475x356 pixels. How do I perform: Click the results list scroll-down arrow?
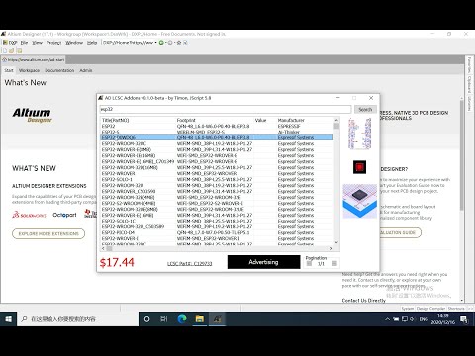[x=336, y=242]
